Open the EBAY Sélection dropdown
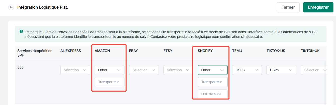This screenshot has height=105, width=336. (144, 70)
